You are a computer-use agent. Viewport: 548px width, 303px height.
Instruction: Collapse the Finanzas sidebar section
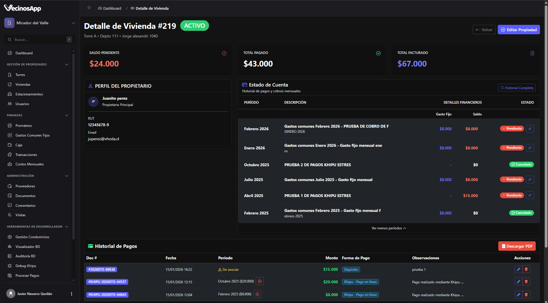67,115
